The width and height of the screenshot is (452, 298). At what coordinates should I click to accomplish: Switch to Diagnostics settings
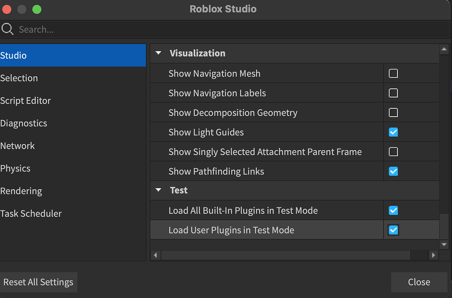[73, 123]
